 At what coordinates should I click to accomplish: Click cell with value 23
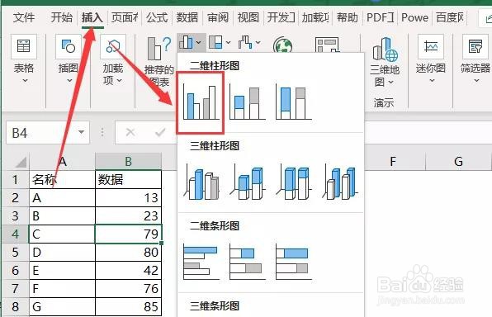click(x=128, y=216)
